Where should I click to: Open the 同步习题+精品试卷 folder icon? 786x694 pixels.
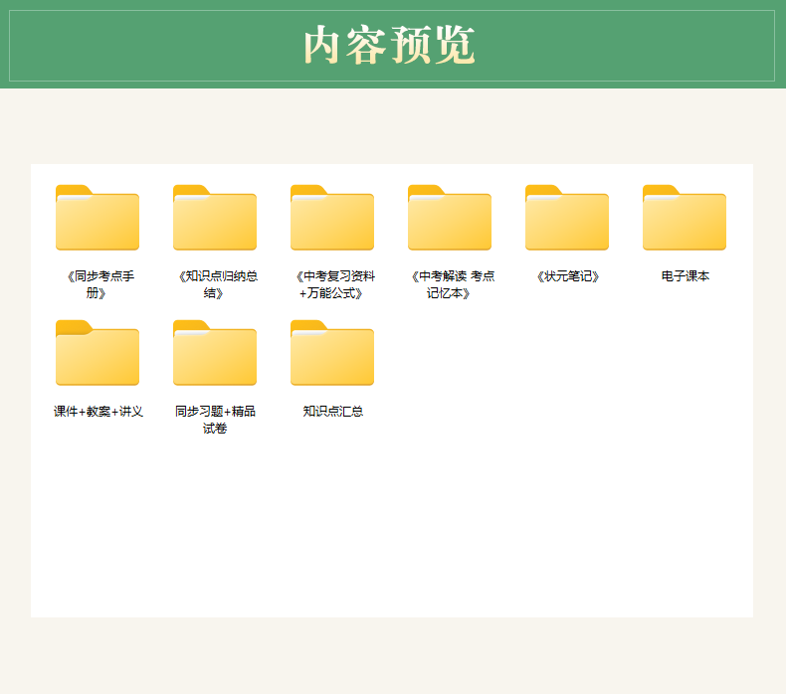(x=215, y=353)
